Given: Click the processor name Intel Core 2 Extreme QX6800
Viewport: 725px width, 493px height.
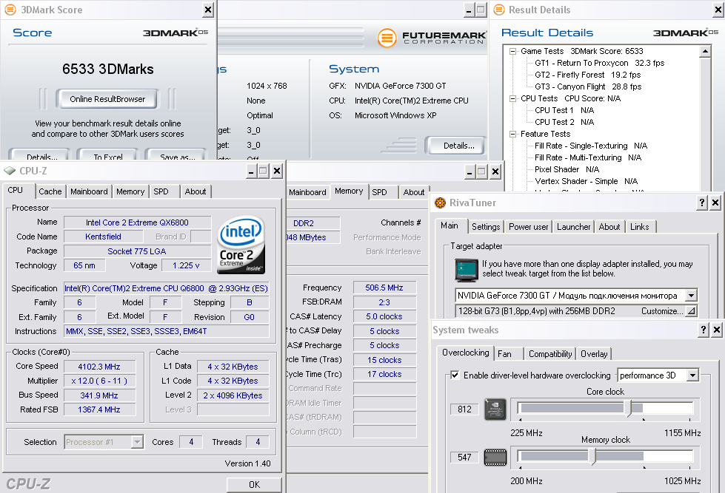Looking at the screenshot, I should [137, 222].
